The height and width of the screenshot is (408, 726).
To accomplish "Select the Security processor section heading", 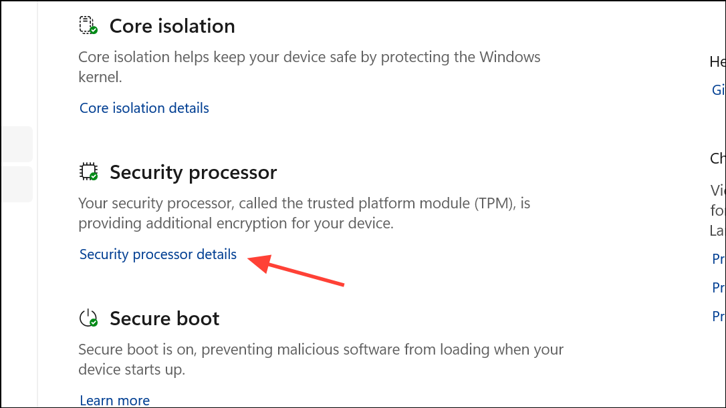I will coord(193,172).
